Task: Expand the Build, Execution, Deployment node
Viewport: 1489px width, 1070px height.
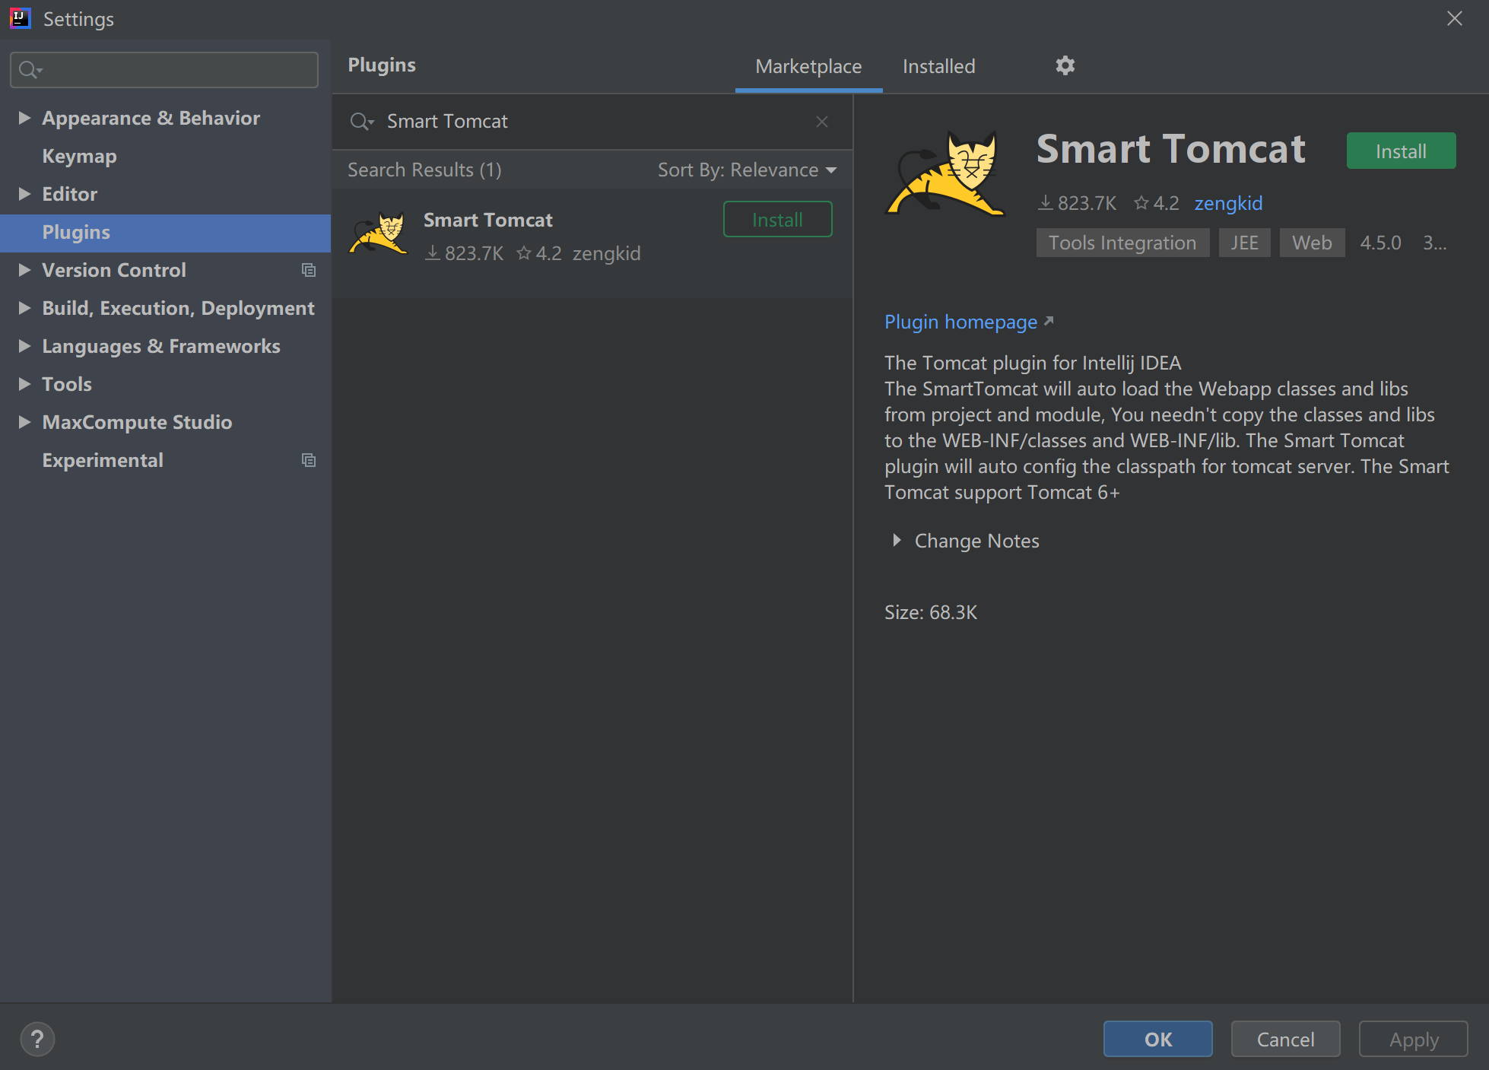Action: [x=24, y=308]
